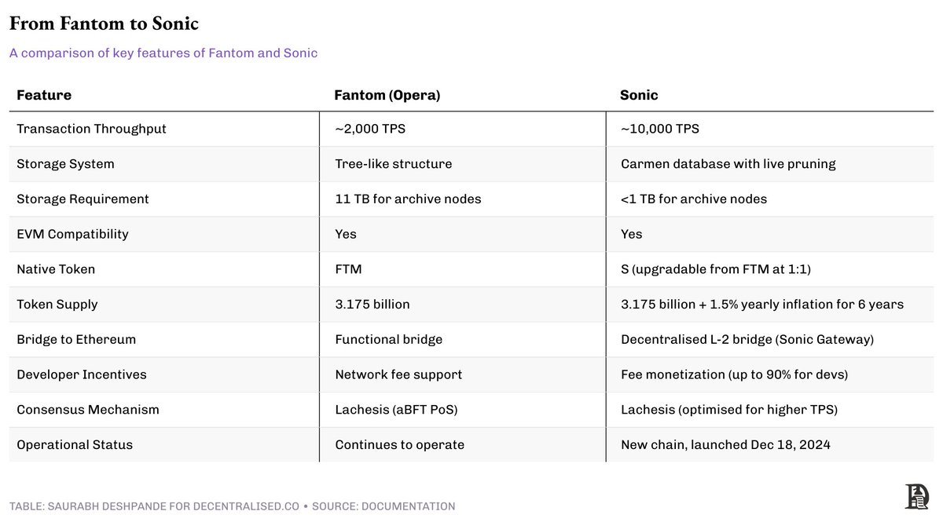Click "S (upgradable from FTM at 1:1)" cell
The height and width of the screenshot is (522, 943).
[x=715, y=269]
